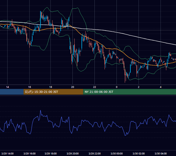The width and height of the screenshot is (176, 156).
Task: Click the 4 hour label on price chart
Action: (x=161, y=87)
